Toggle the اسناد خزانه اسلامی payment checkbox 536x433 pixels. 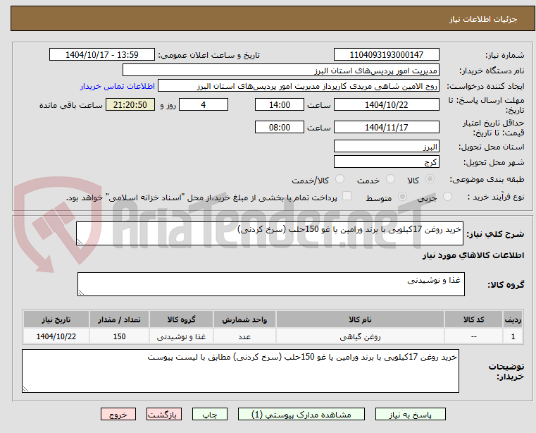pos(347,196)
